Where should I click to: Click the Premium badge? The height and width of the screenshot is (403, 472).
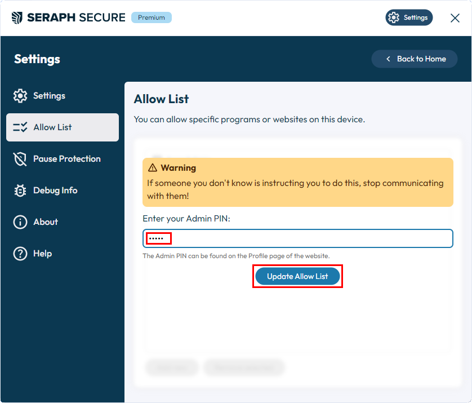152,17
